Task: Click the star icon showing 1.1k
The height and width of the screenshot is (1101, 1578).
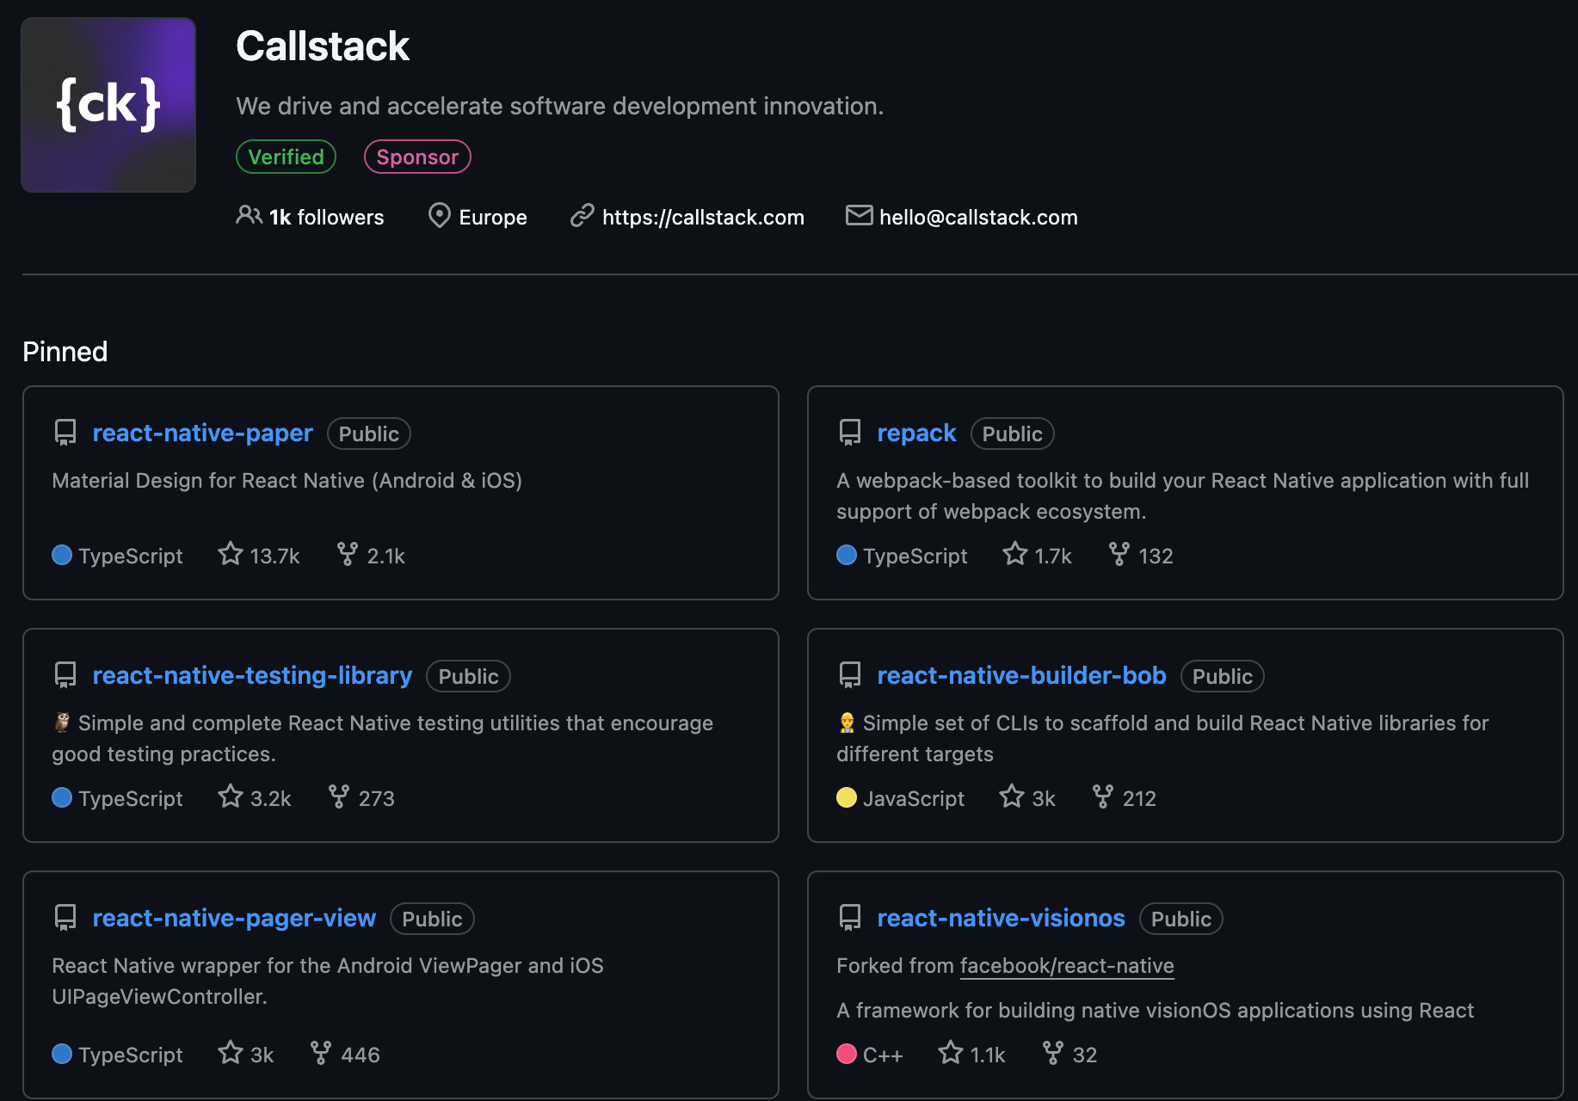Action: click(x=951, y=1052)
